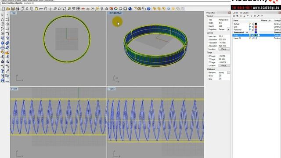Click the Zoom extents icon

click(x=65, y=9)
